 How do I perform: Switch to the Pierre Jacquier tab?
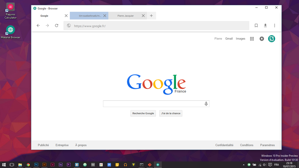127,16
